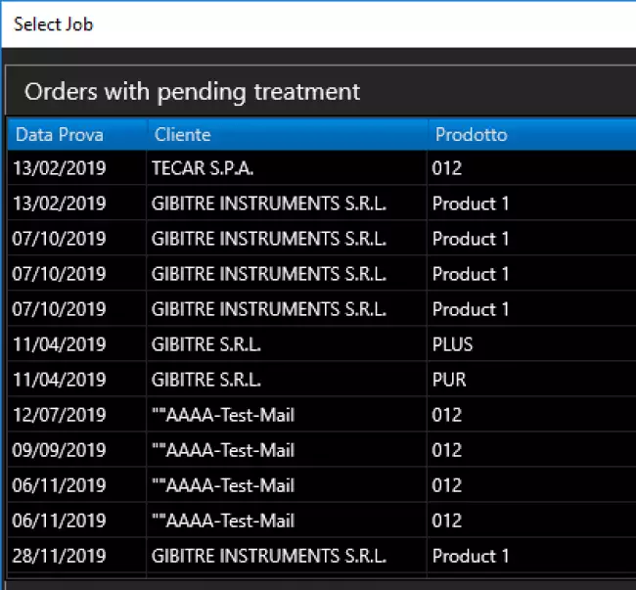
Task: Click the 13/02/2019 date cell in TECAR row
Action: click(60, 168)
